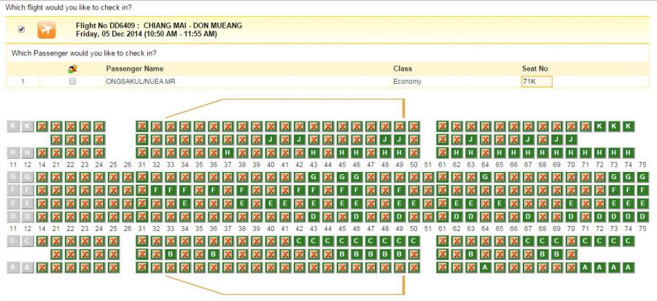Pick available seat 42C
657x301 pixels.
(x=299, y=241)
